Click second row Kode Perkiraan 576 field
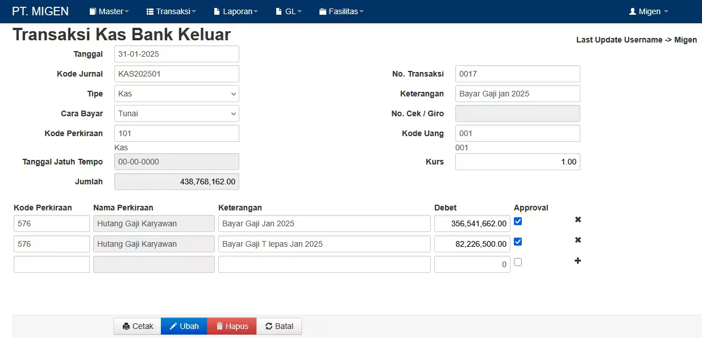Image resolution: width=702 pixels, height=342 pixels. (x=52, y=244)
